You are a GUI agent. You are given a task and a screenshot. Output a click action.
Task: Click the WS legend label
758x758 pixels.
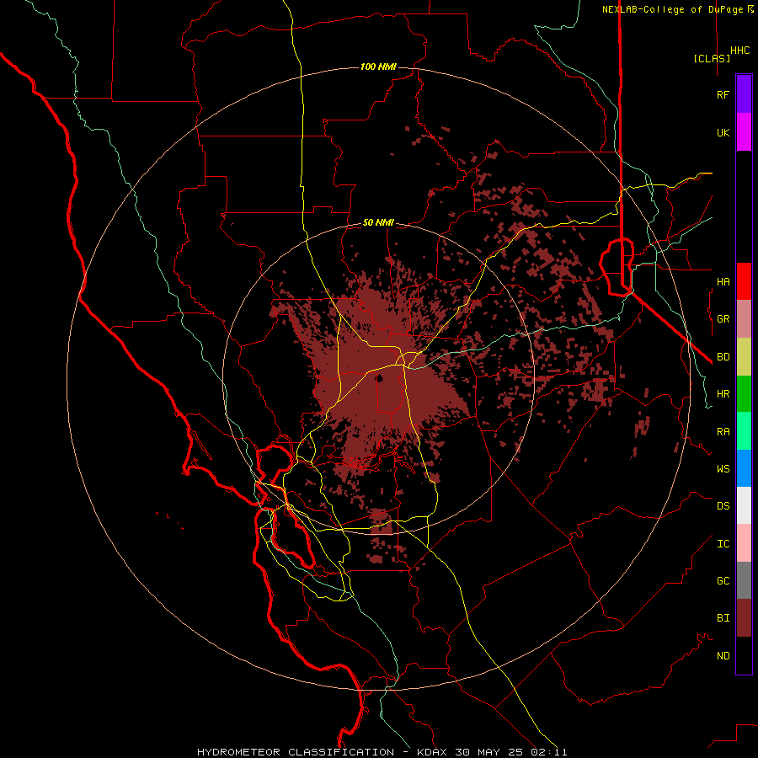(723, 468)
